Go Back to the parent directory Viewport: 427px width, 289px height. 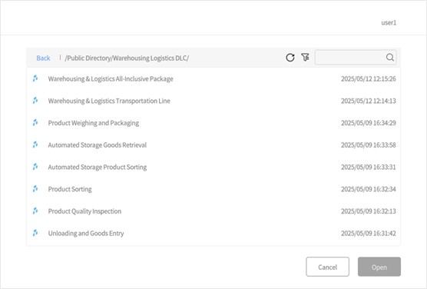point(43,58)
